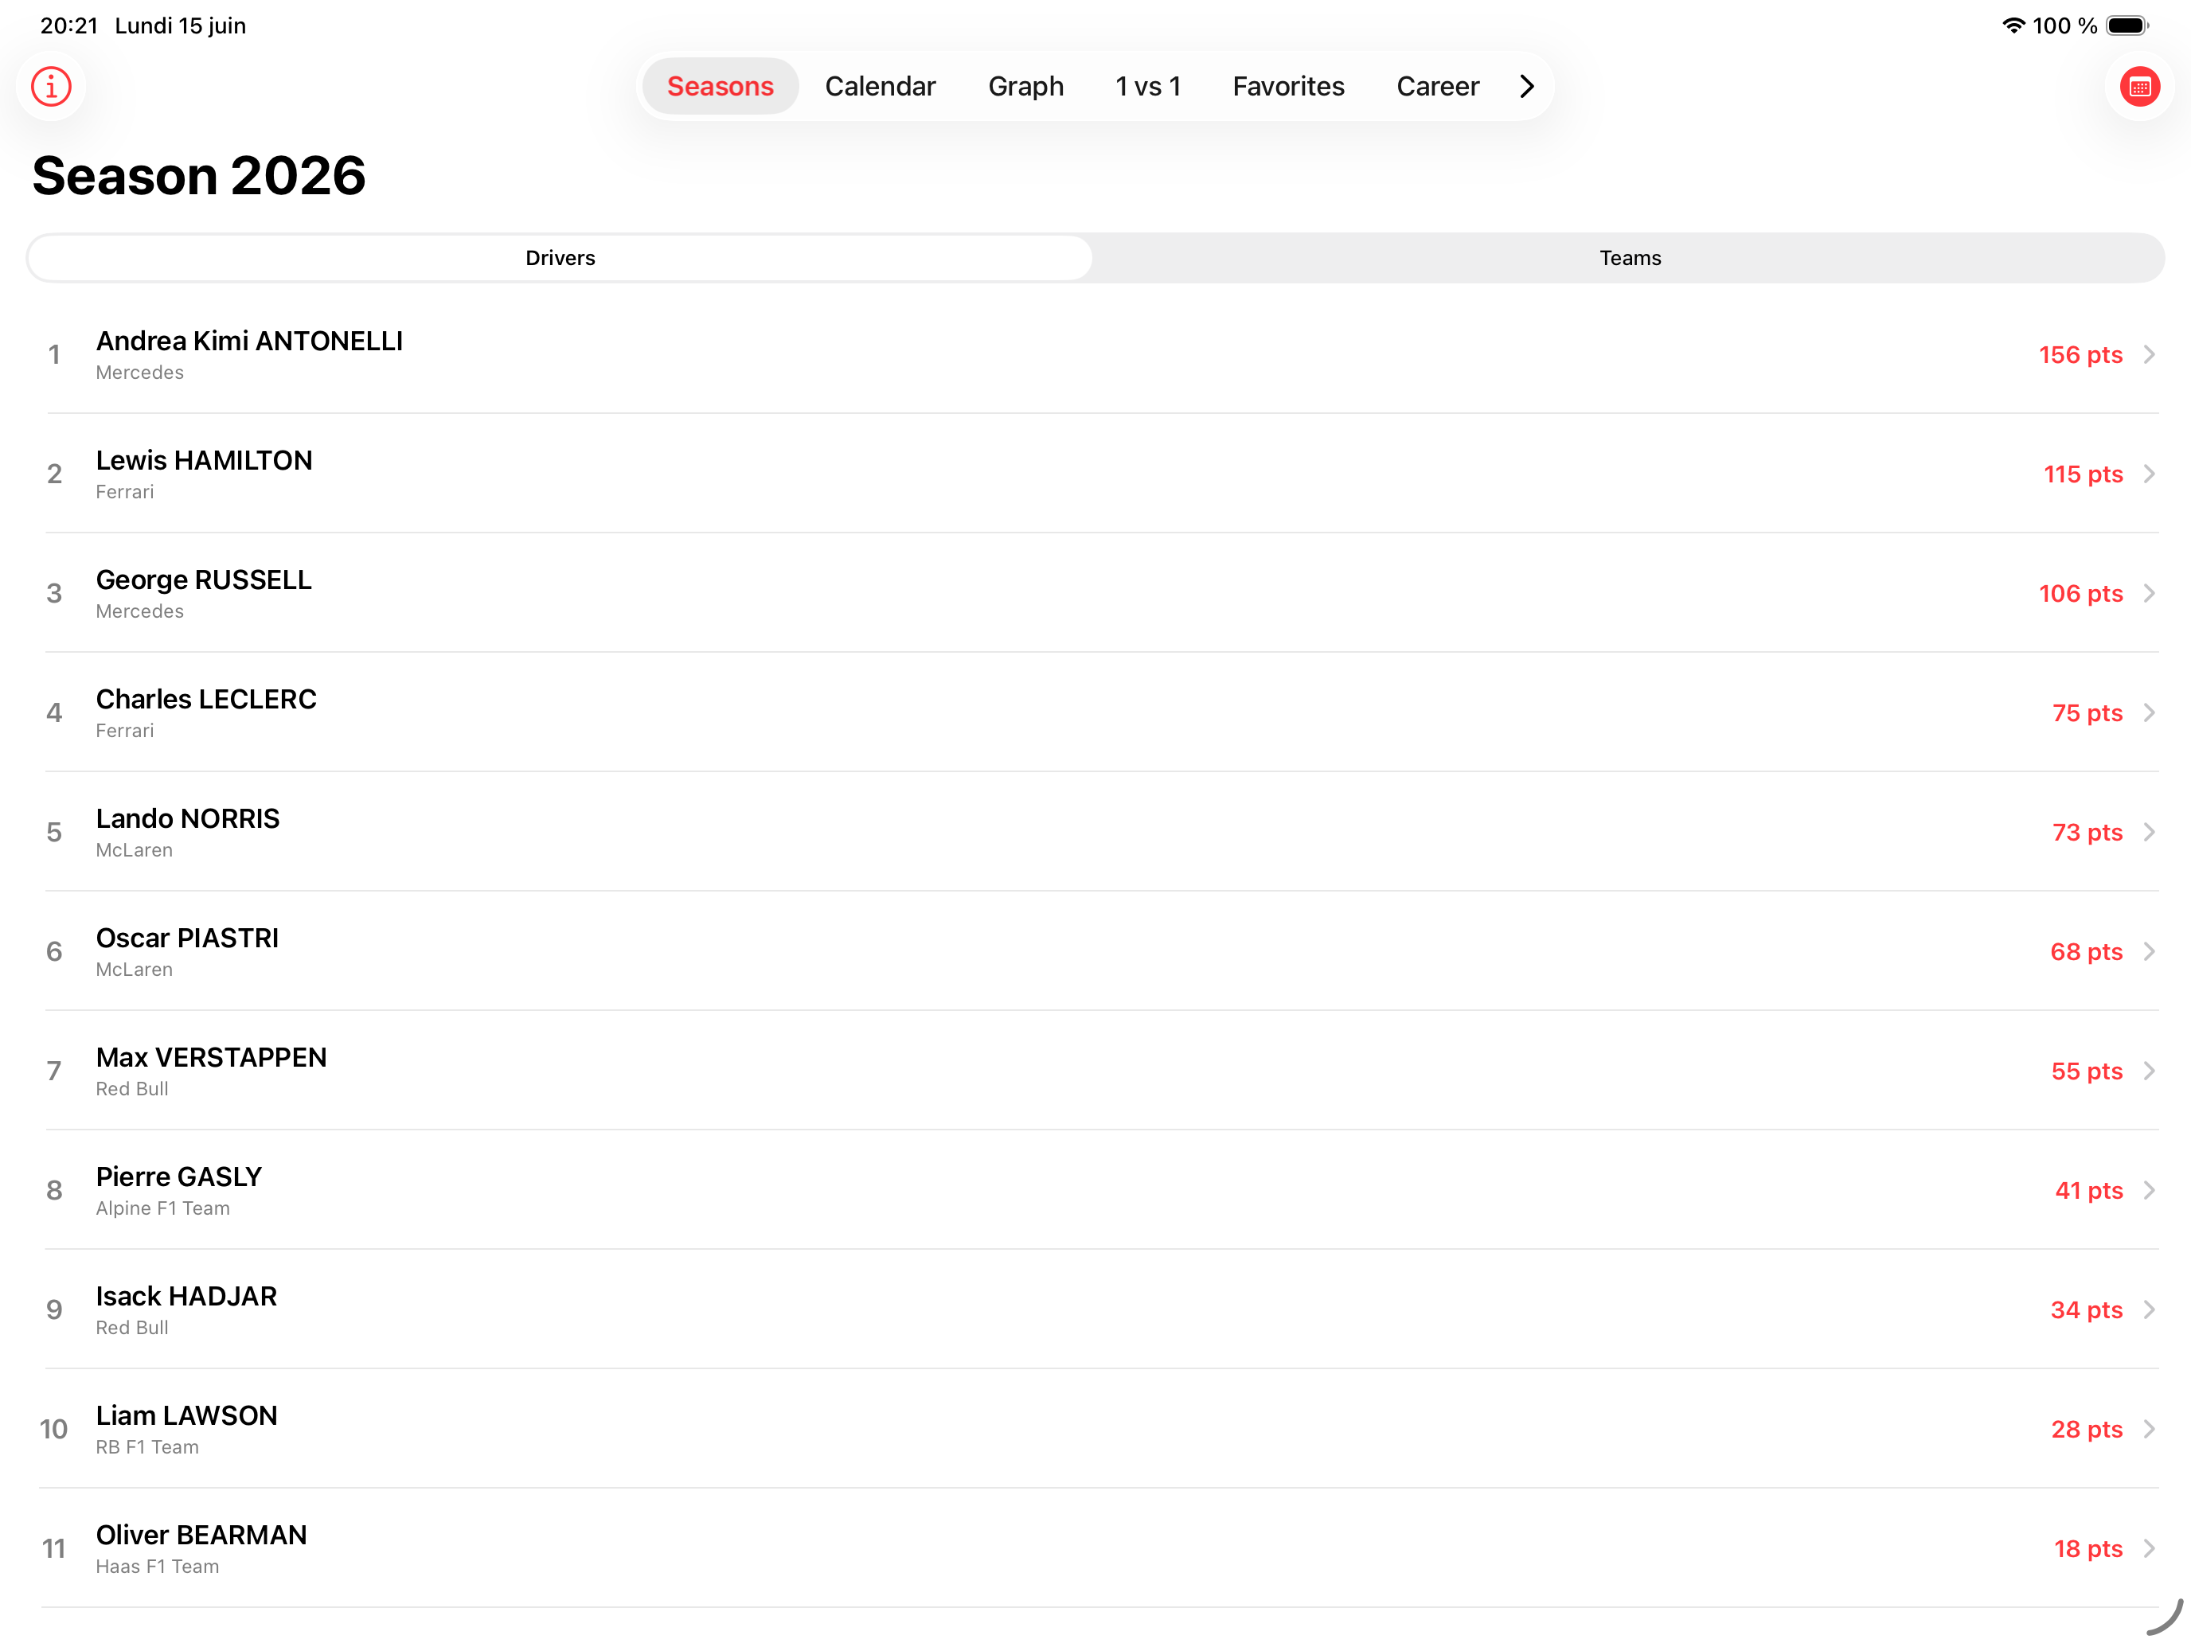
Task: Click the 55 pts value
Action: coord(2086,1071)
